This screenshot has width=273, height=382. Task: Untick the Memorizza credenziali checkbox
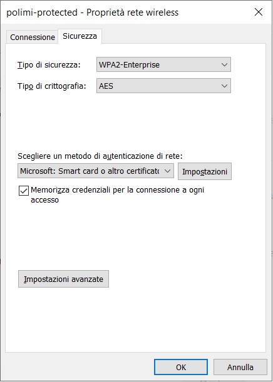pyautogui.click(x=24, y=191)
